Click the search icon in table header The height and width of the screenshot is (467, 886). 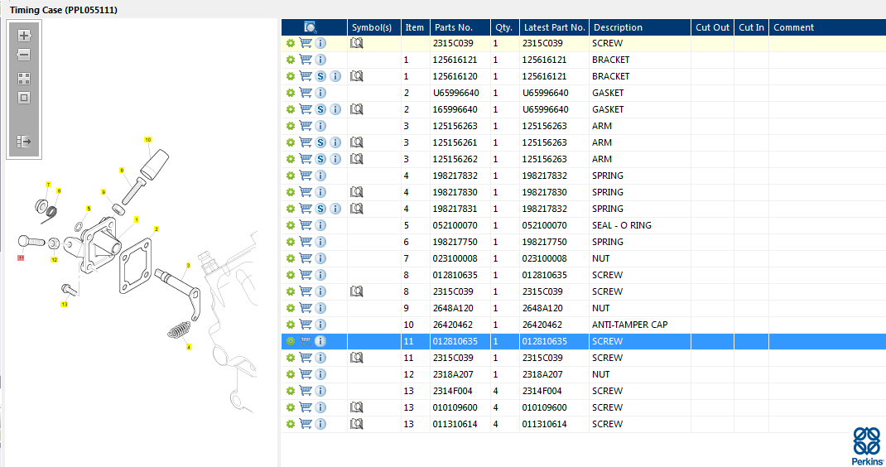[311, 27]
